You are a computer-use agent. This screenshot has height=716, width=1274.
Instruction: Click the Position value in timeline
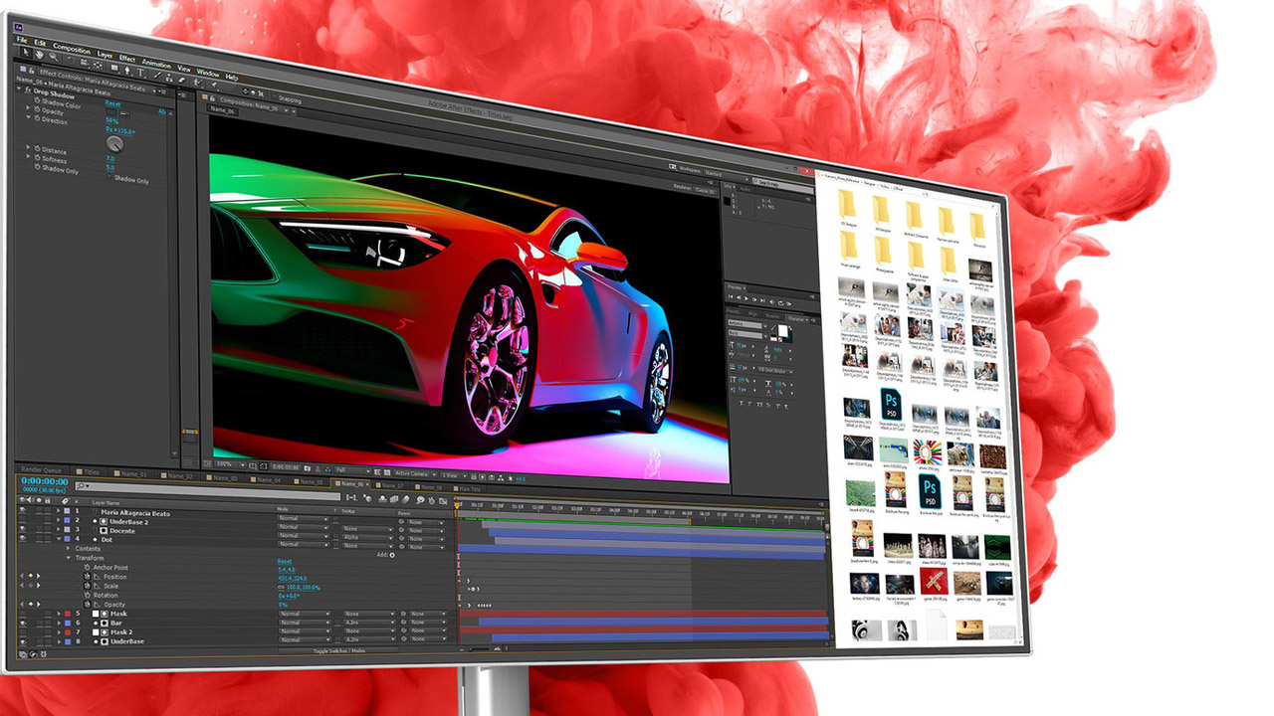pyautogui.click(x=293, y=579)
